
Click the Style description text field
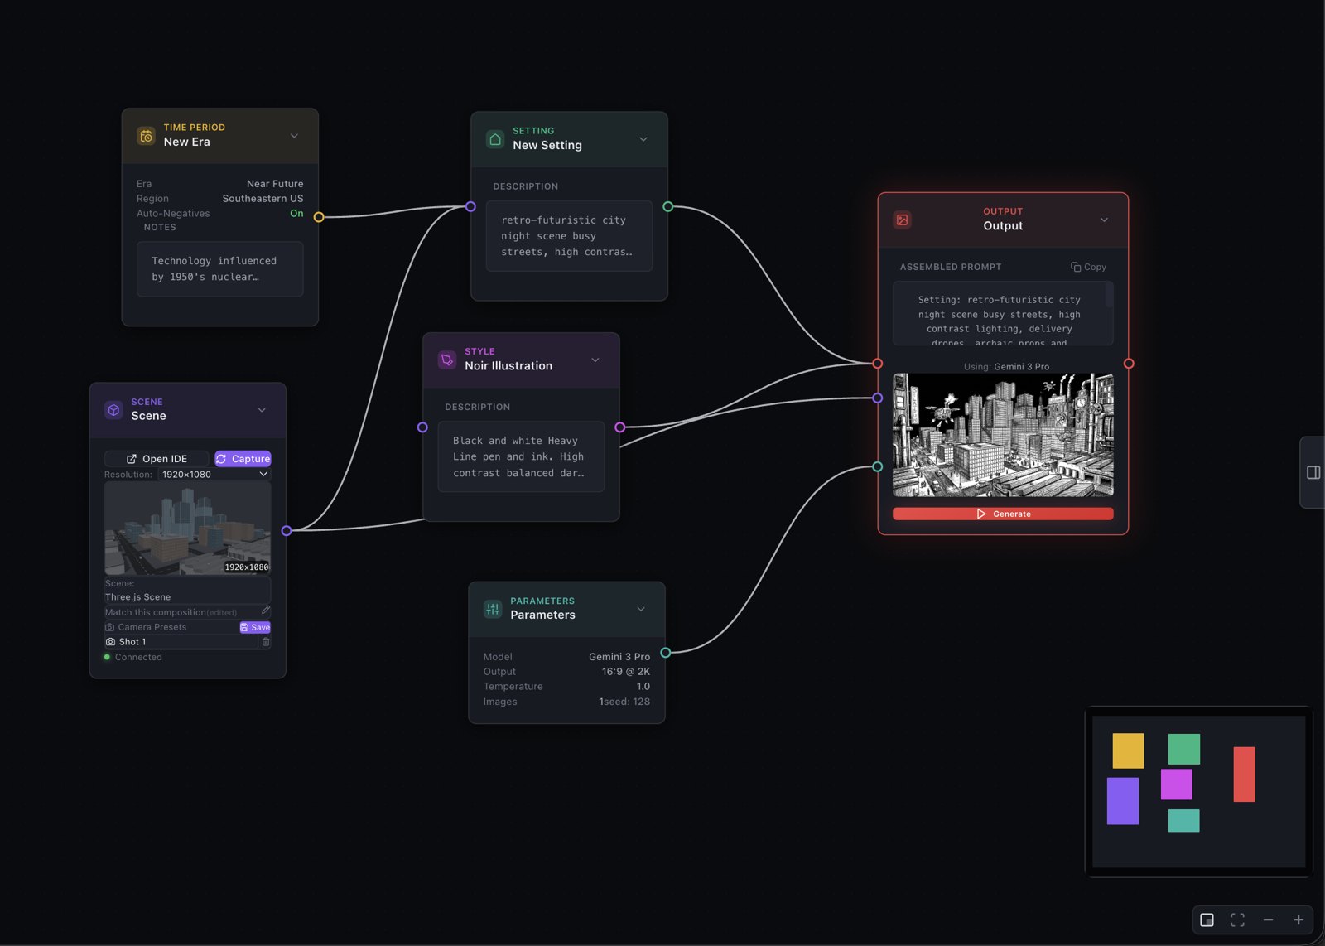[x=521, y=457]
